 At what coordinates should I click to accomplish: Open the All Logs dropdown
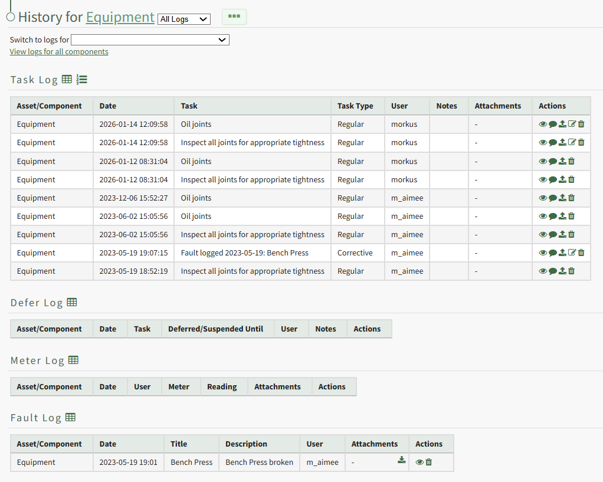click(x=184, y=19)
